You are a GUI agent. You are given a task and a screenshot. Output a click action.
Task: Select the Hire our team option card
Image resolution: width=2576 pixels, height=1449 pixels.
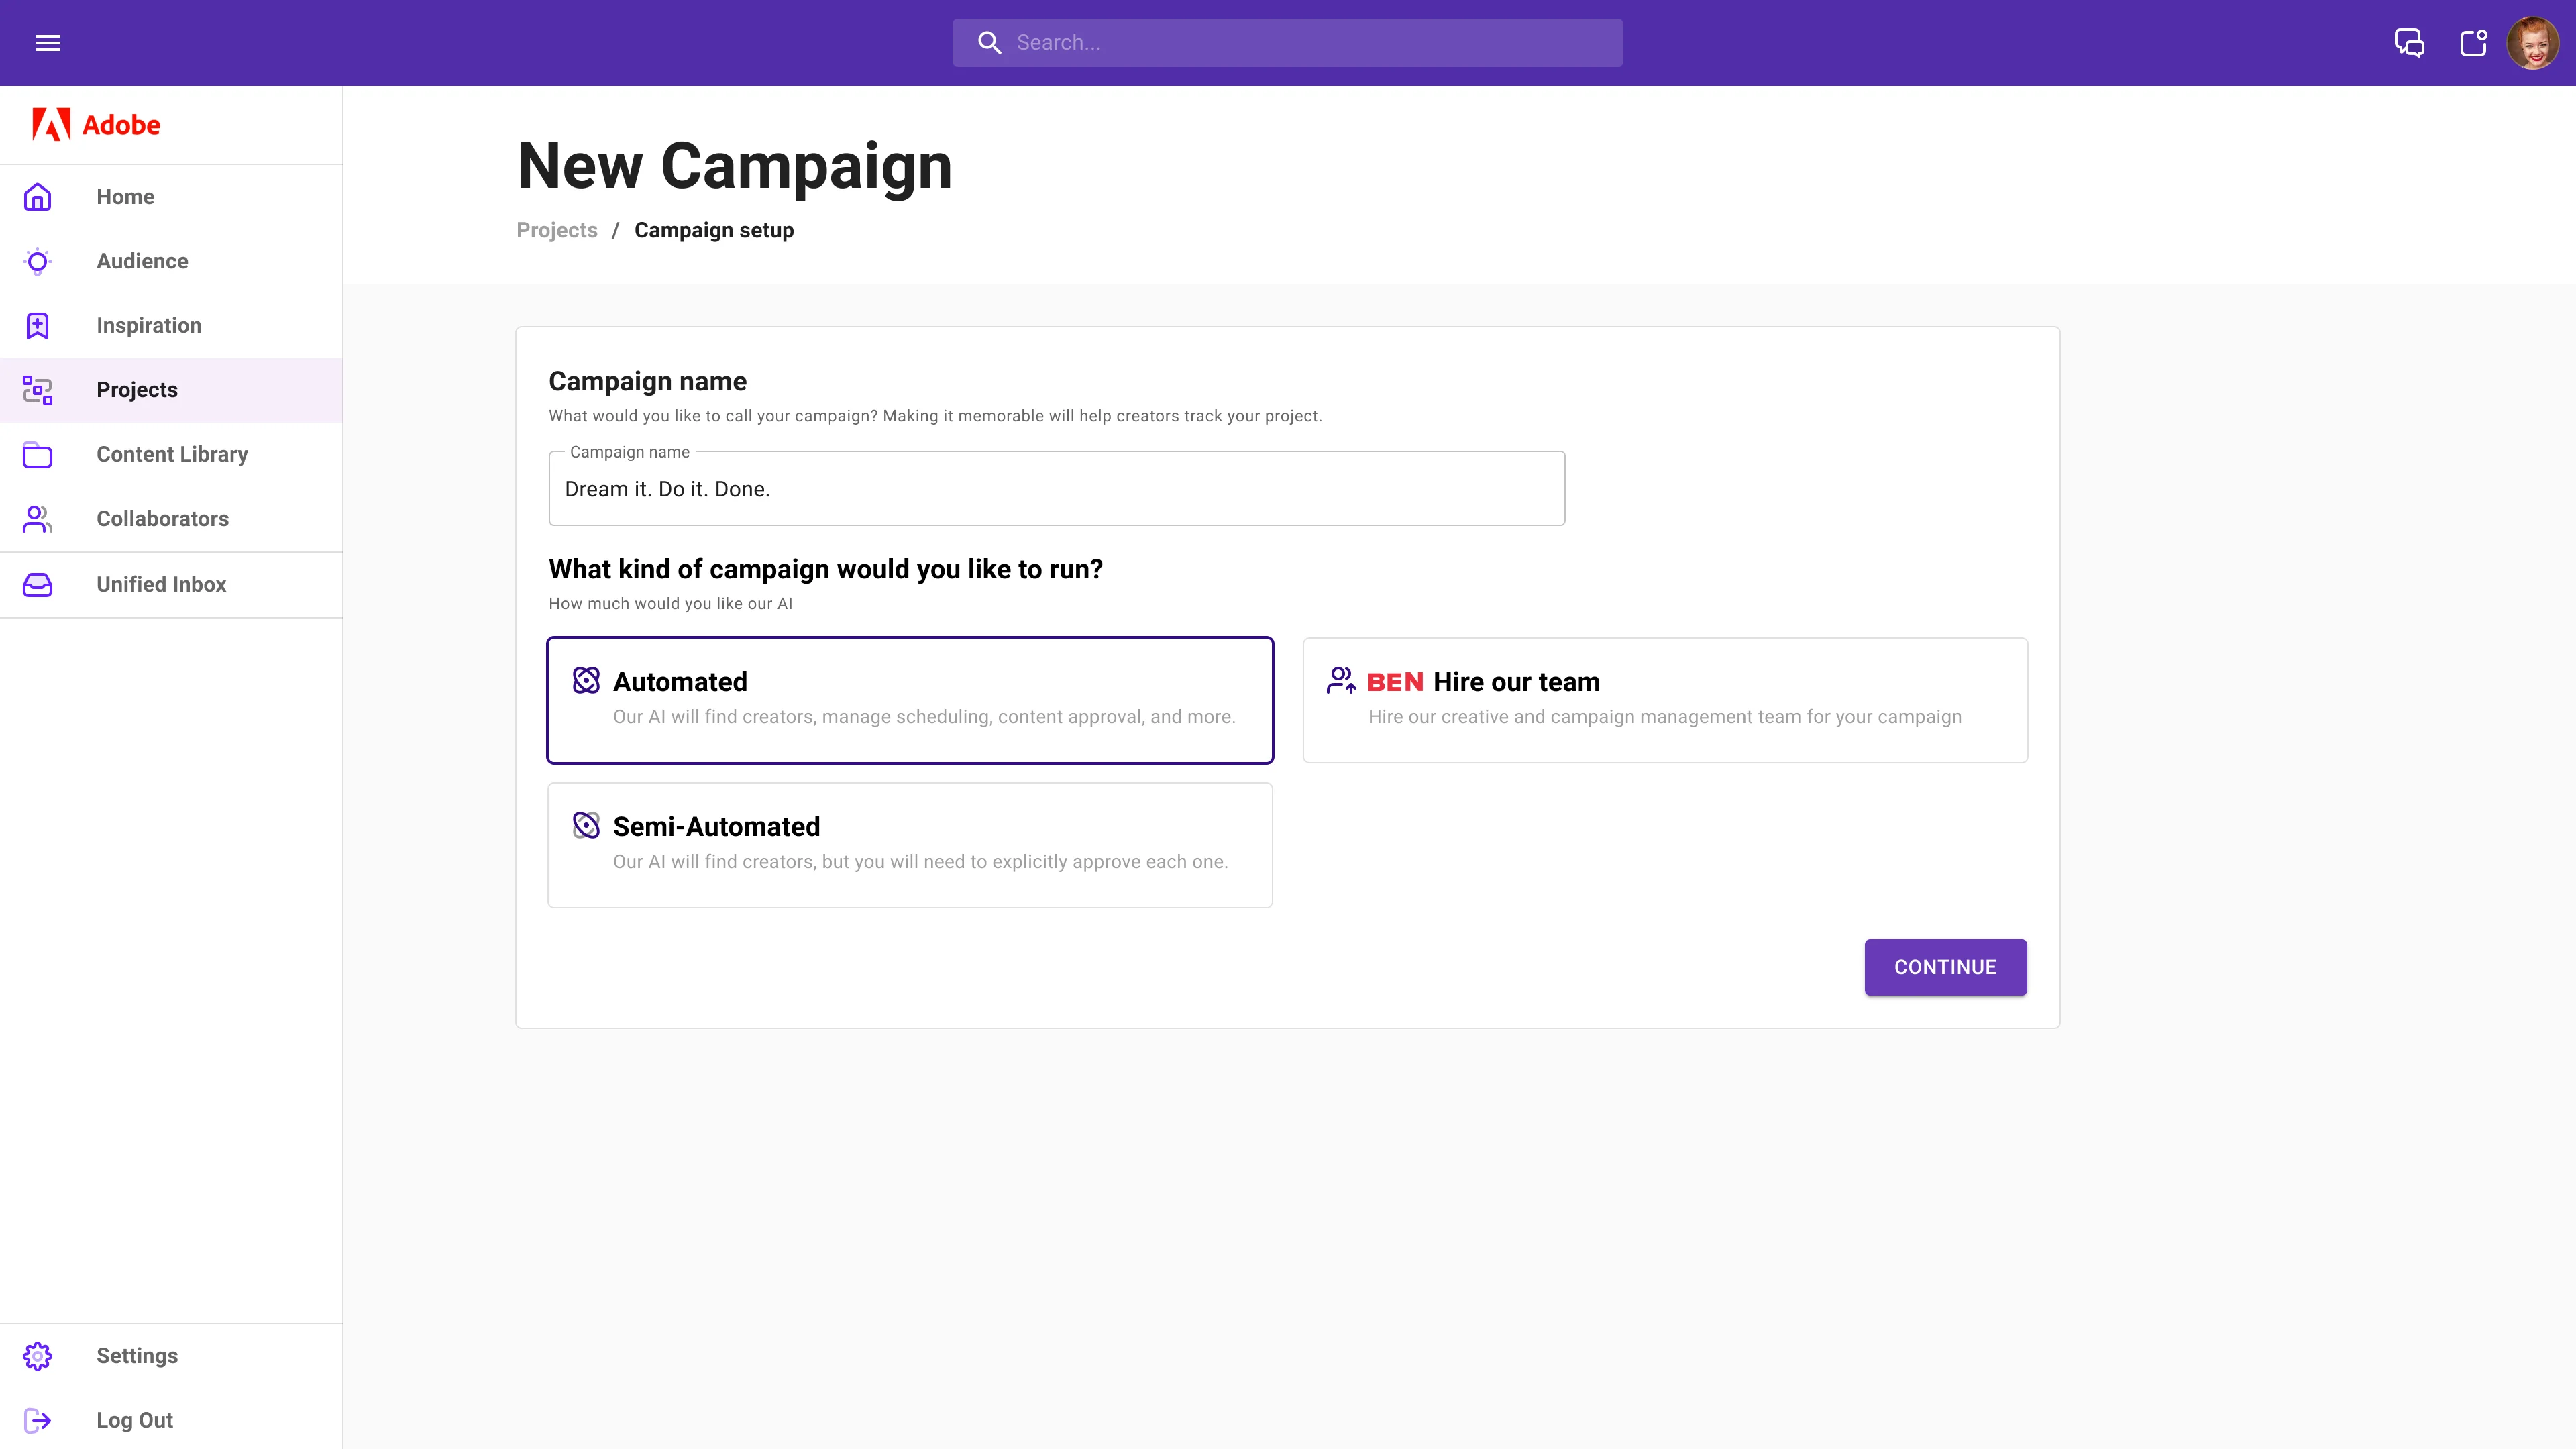click(x=1665, y=700)
